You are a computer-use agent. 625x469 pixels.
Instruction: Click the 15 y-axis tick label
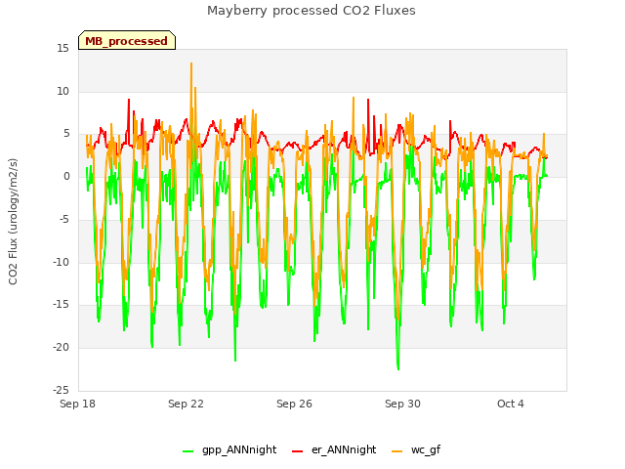(62, 49)
